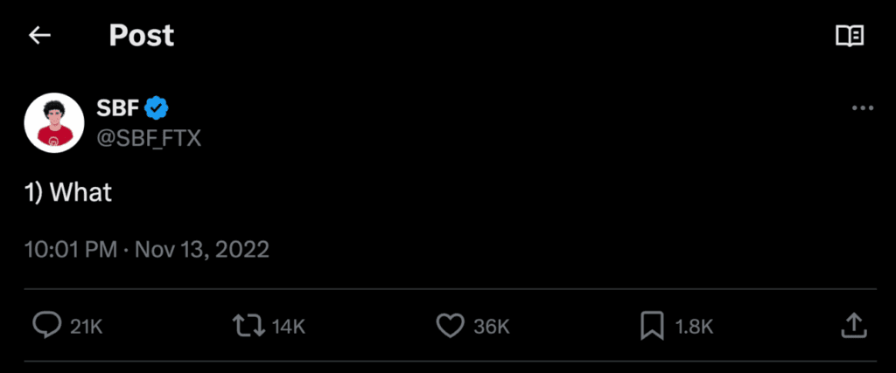Open the three-dot more options menu

[x=862, y=108]
